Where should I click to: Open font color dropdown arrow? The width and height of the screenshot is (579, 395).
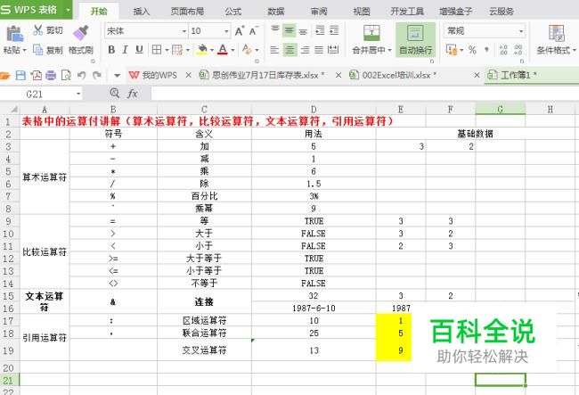232,50
